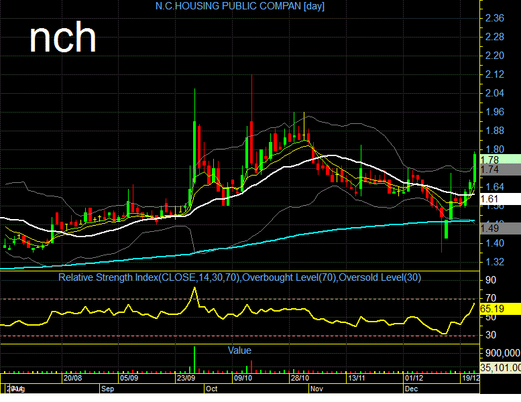
Task: Click the 2.28 price axis label
Action: [494, 37]
